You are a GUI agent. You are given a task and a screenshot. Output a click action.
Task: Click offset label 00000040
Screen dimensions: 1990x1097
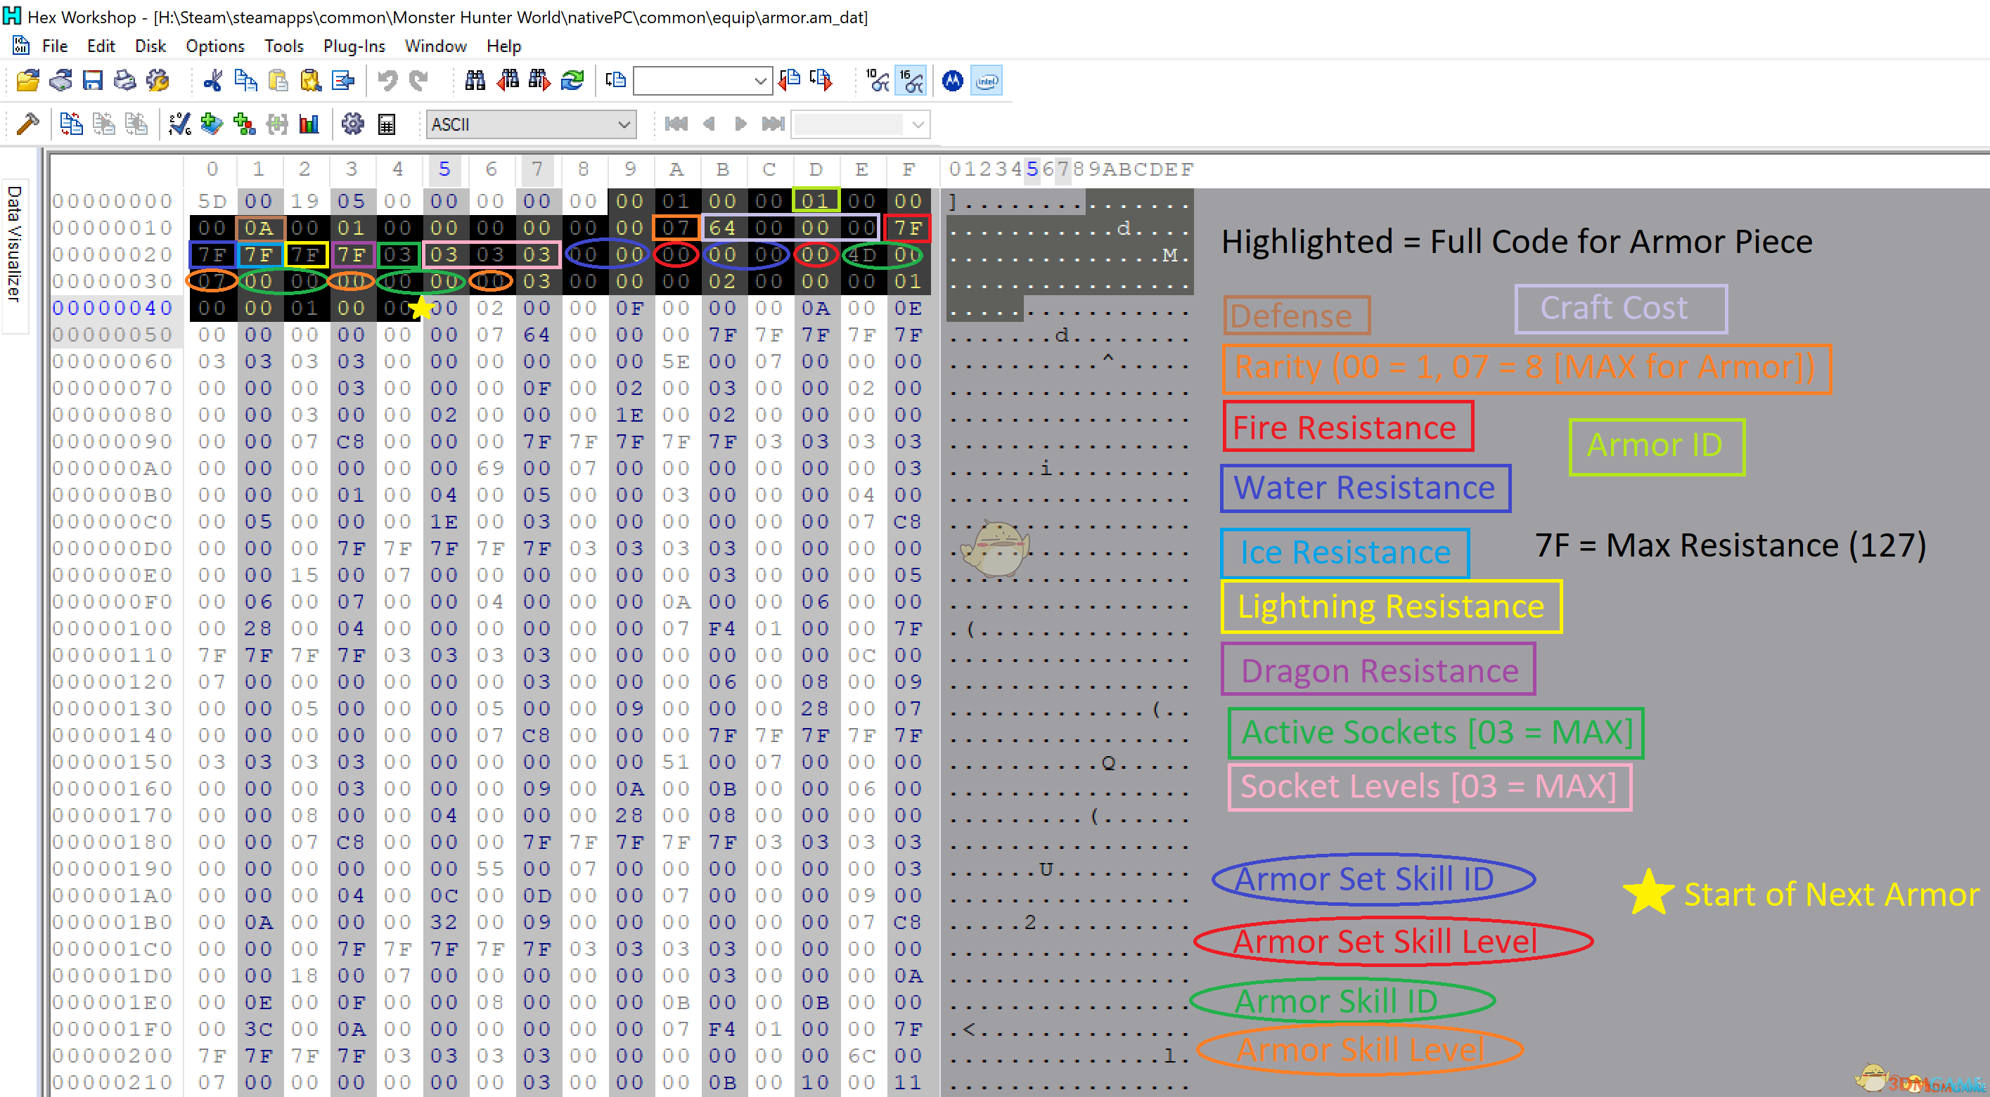pyautogui.click(x=113, y=308)
